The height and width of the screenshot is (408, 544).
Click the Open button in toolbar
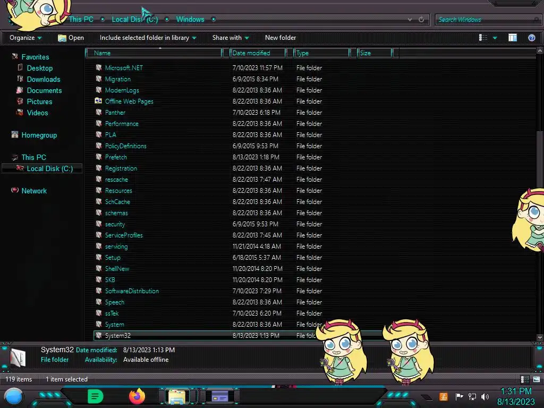pos(71,38)
